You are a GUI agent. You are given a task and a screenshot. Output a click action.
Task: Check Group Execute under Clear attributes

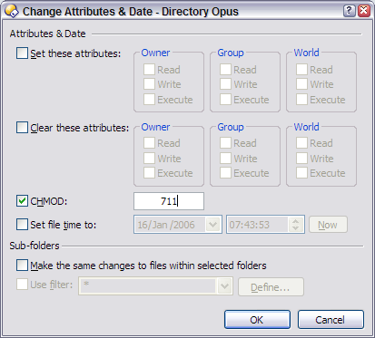click(x=225, y=173)
